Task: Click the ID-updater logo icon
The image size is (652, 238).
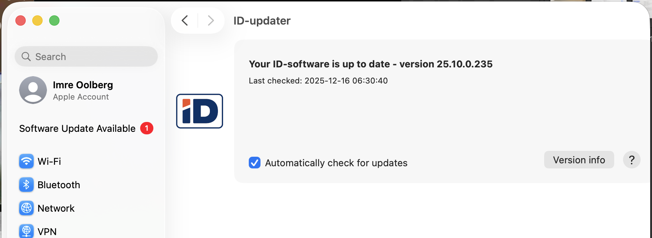Action: pos(200,111)
